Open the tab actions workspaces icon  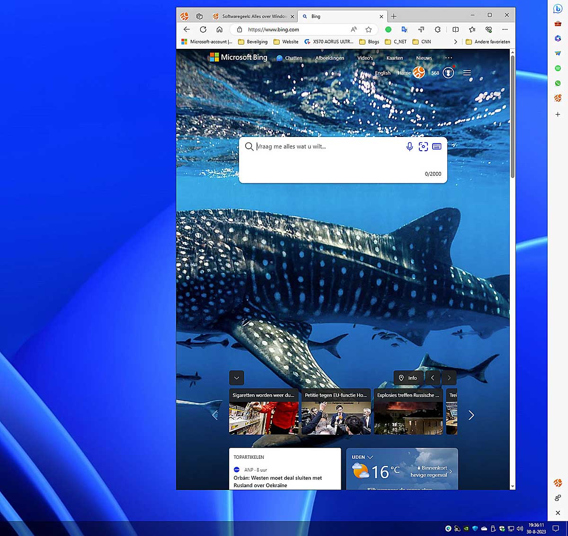click(200, 16)
